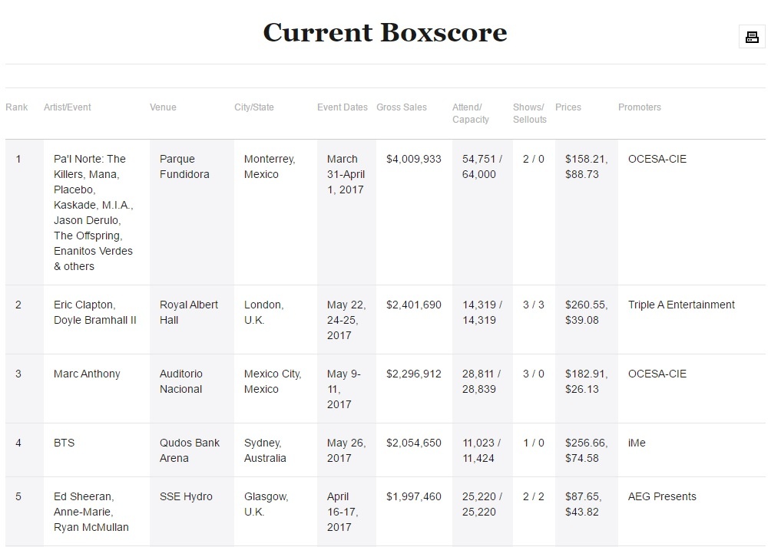781x547 pixels.
Task: Click the BTS artist entry
Action: tap(65, 443)
